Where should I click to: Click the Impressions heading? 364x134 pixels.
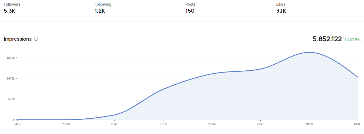tap(18, 39)
